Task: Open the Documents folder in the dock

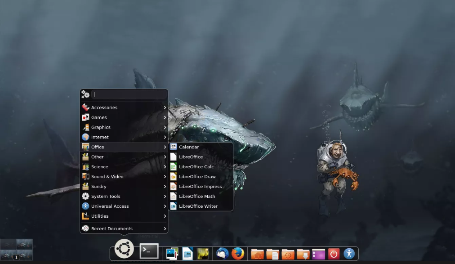Action: (272, 254)
